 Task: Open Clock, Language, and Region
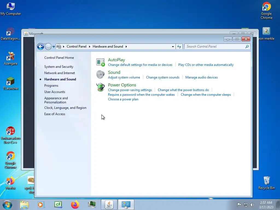pyautogui.click(x=65, y=108)
